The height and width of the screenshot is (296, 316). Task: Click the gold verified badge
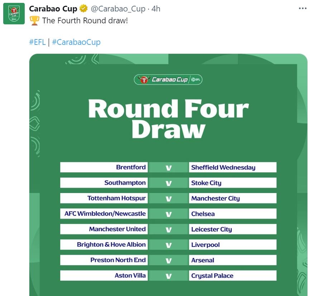pyautogui.click(x=83, y=9)
